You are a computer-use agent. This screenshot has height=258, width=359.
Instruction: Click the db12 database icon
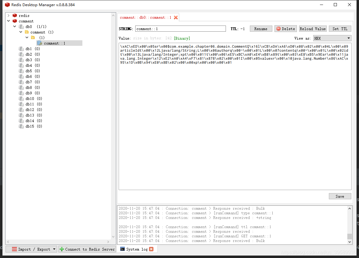[21, 109]
